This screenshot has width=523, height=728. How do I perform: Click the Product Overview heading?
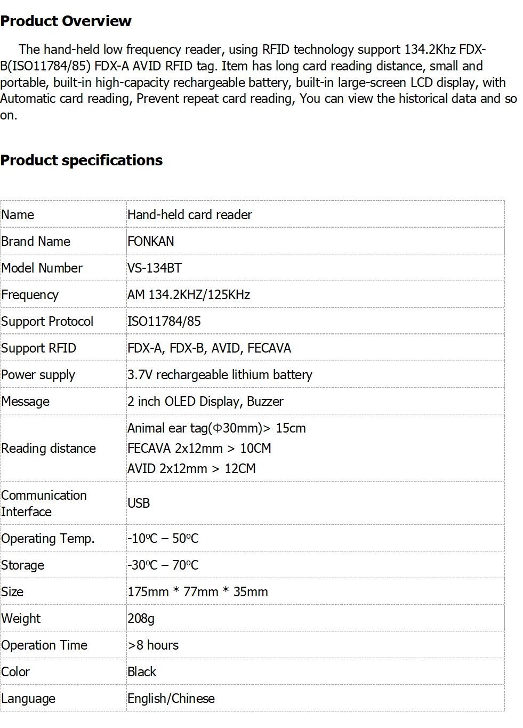(x=66, y=21)
